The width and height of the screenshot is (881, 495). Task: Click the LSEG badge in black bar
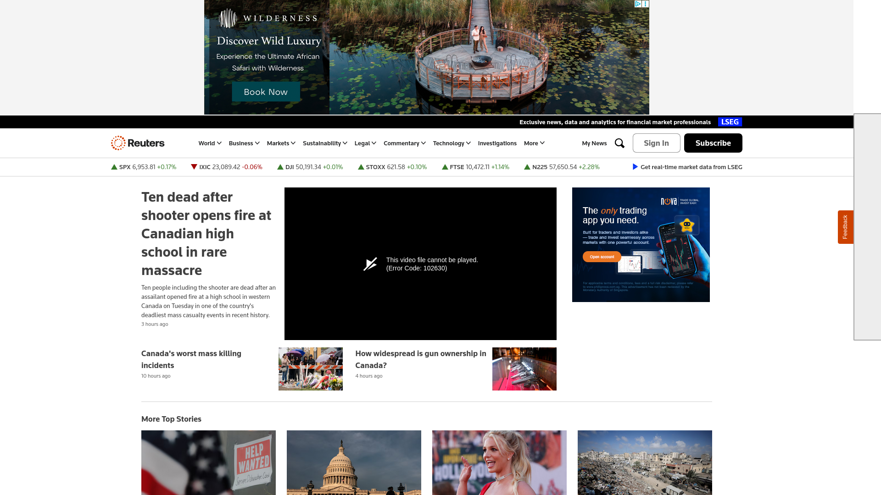[730, 122]
